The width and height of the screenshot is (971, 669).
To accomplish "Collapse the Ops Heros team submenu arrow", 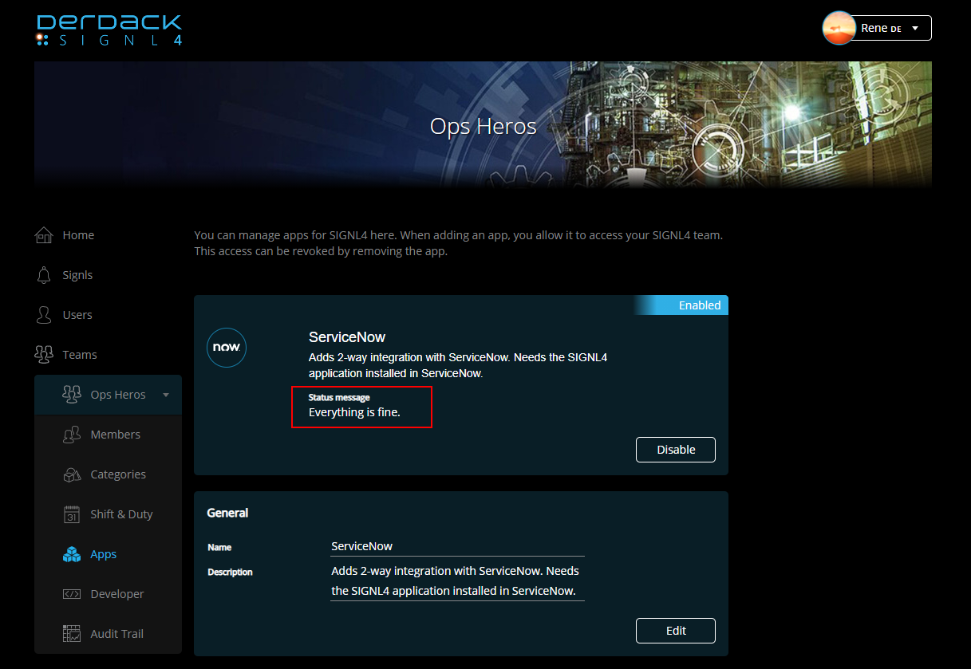I will pyautogui.click(x=166, y=395).
